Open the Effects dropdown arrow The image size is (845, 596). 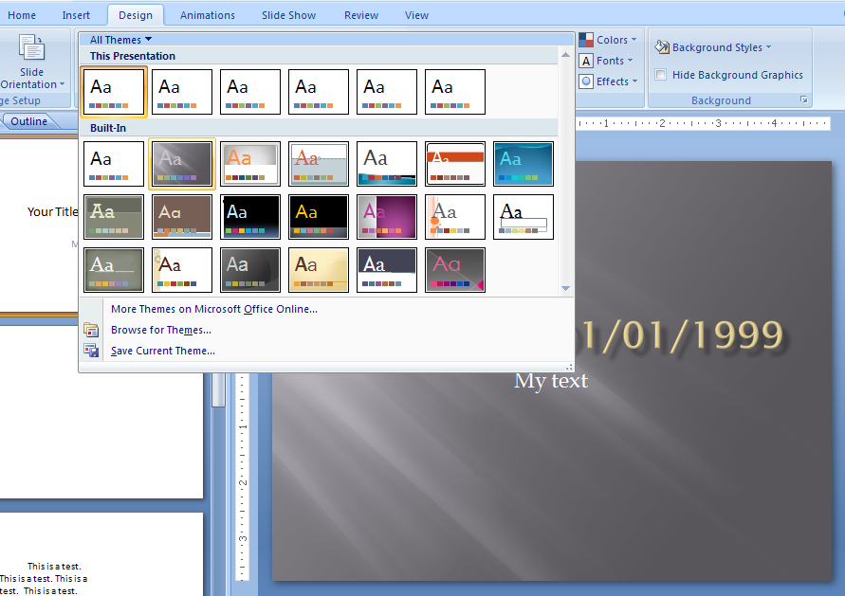[x=634, y=81]
